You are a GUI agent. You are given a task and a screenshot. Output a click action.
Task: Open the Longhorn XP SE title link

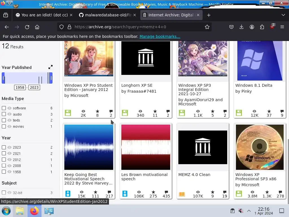[x=137, y=85]
